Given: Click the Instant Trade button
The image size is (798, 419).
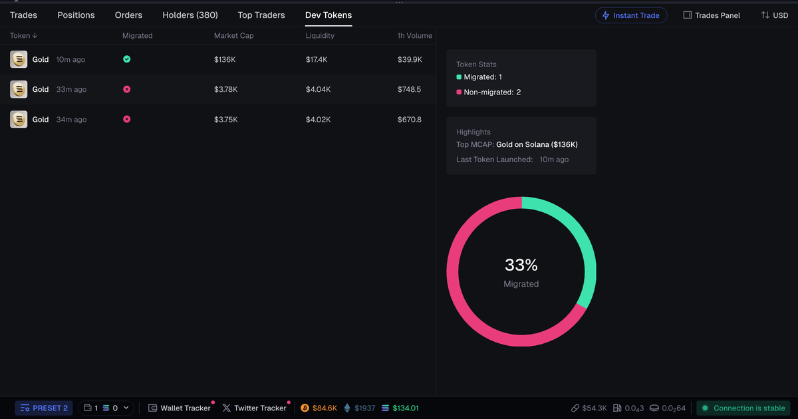Looking at the screenshot, I should click(631, 15).
